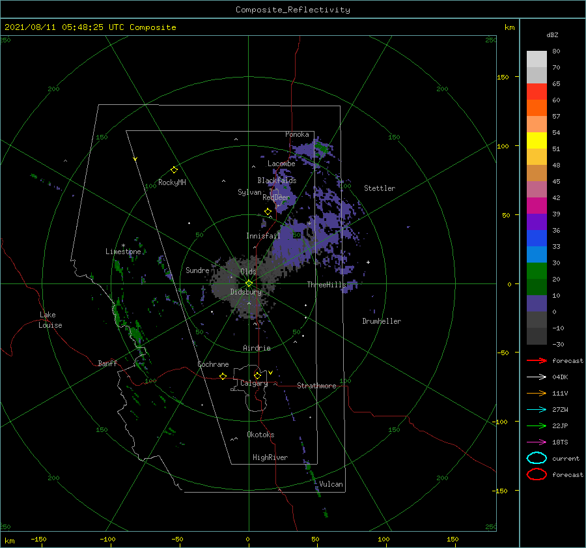This screenshot has height=548, width=586.
Task: Click the Sundre city label
Action: pyautogui.click(x=197, y=270)
